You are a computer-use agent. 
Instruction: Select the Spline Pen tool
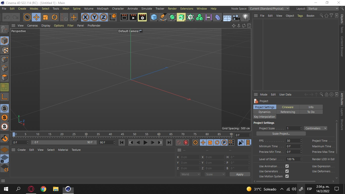tap(163, 17)
